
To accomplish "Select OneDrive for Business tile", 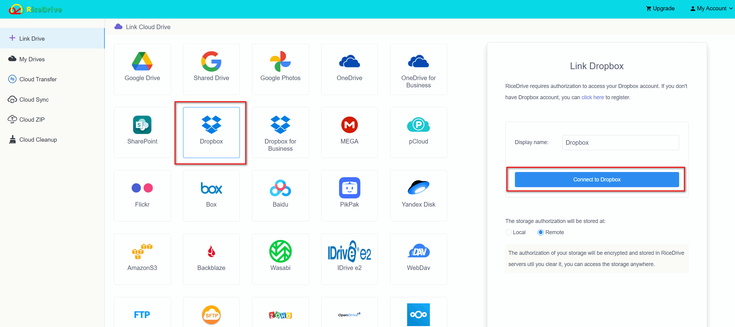I will click(418, 69).
